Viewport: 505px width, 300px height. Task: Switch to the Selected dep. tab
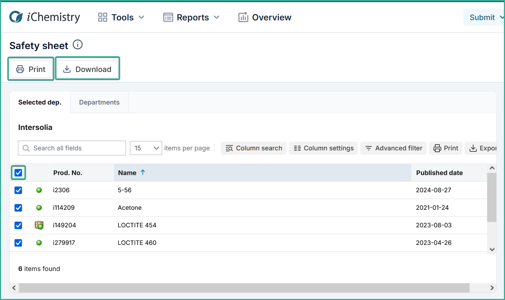click(x=40, y=102)
